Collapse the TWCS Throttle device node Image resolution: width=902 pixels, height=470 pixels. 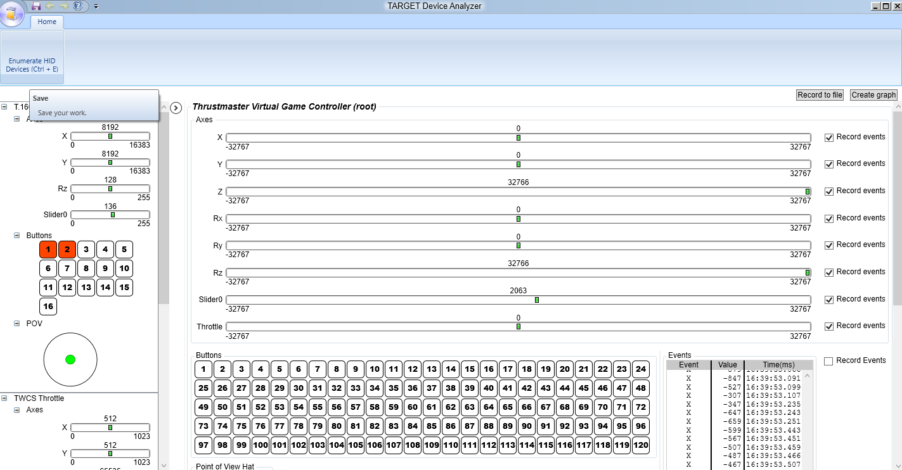(4, 398)
